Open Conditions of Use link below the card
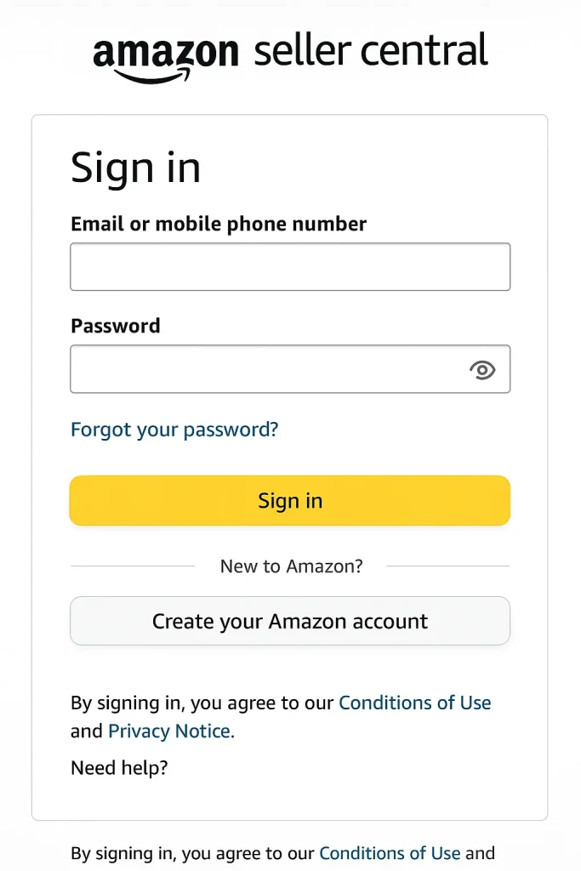Image resolution: width=581 pixels, height=871 pixels. pos(390,853)
